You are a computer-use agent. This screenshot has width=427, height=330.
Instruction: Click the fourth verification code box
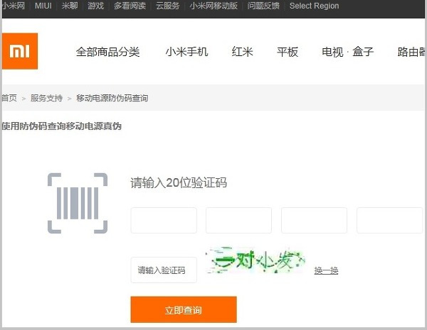(390, 220)
